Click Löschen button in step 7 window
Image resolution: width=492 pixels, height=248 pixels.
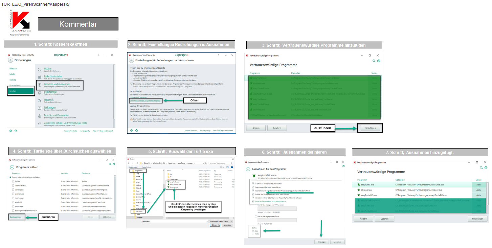point(384,219)
